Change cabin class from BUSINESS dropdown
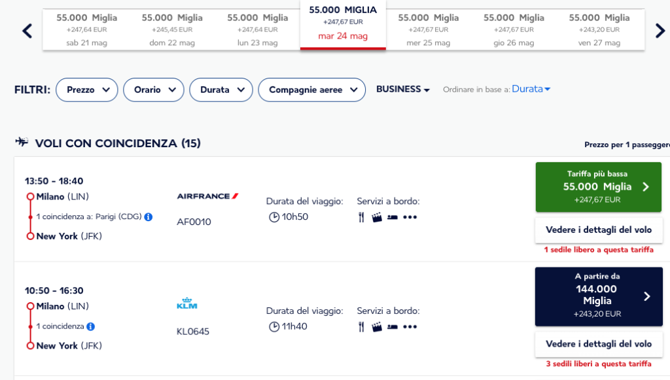Image resolution: width=670 pixels, height=380 pixels. [x=402, y=89]
